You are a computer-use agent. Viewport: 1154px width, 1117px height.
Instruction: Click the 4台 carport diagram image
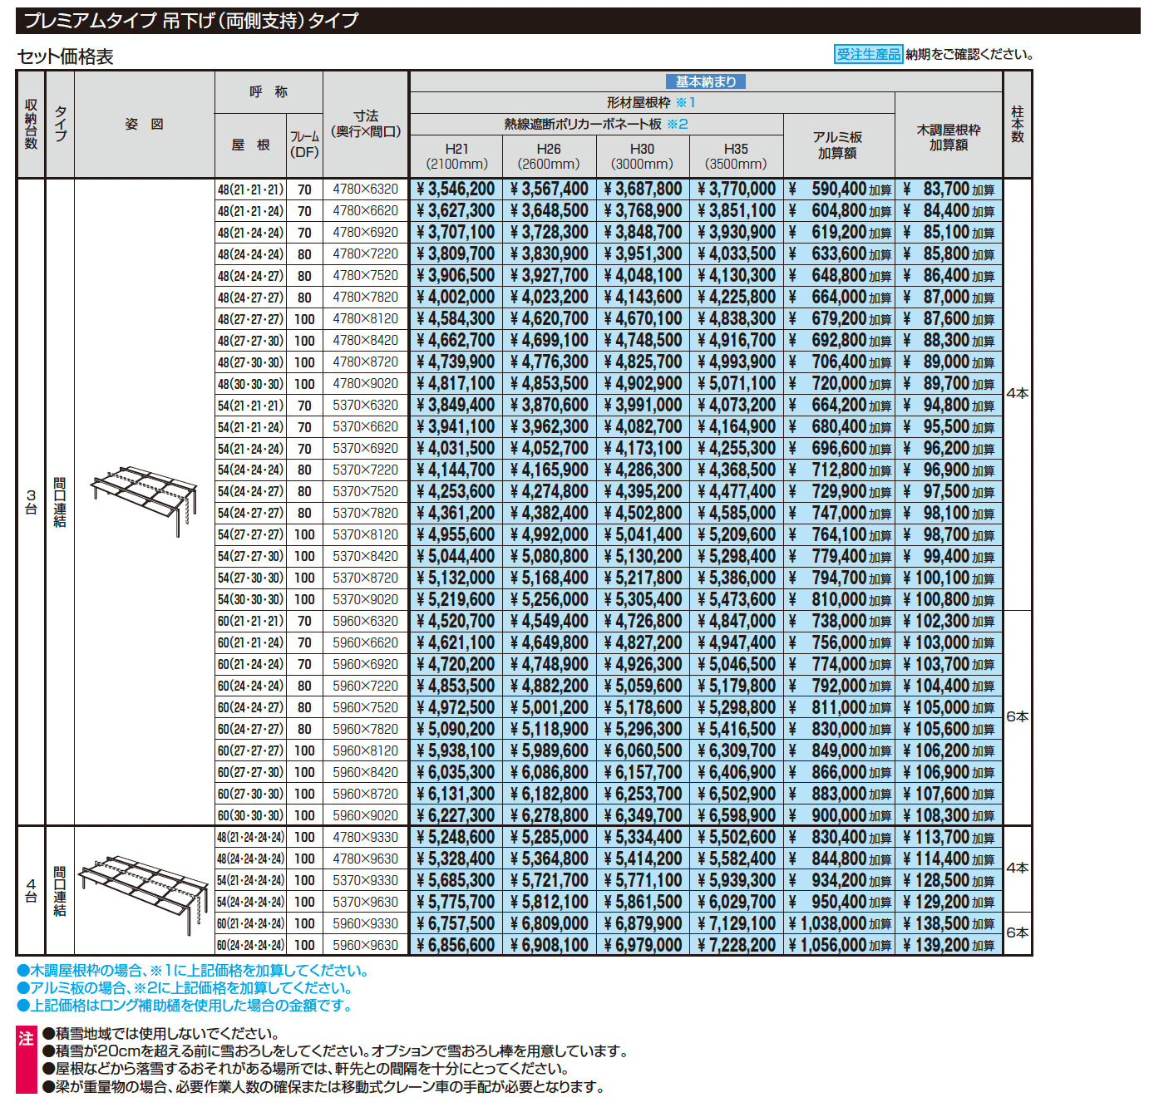coord(144,891)
